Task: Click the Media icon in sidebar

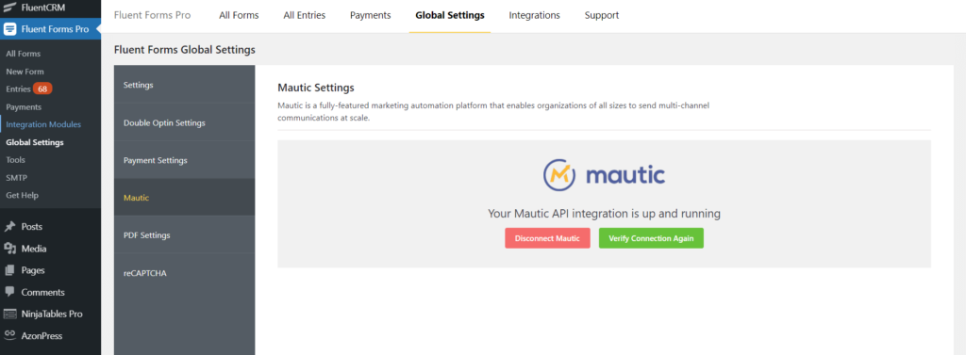Action: pyautogui.click(x=9, y=249)
